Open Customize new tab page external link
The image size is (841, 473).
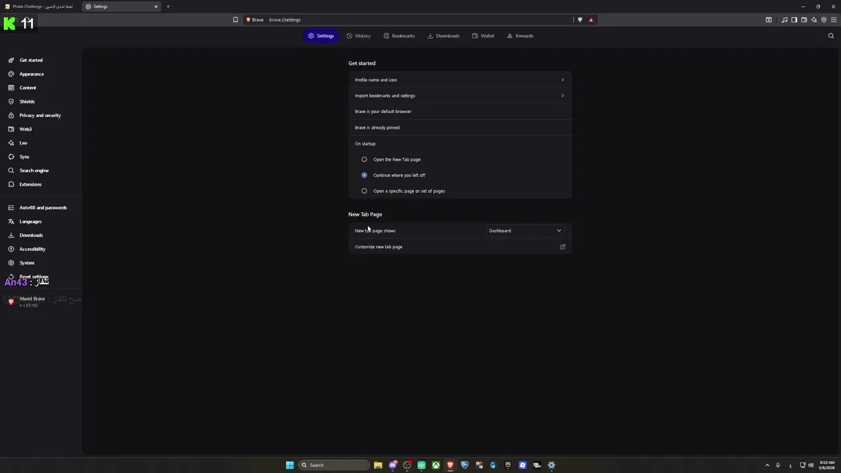coord(562,247)
